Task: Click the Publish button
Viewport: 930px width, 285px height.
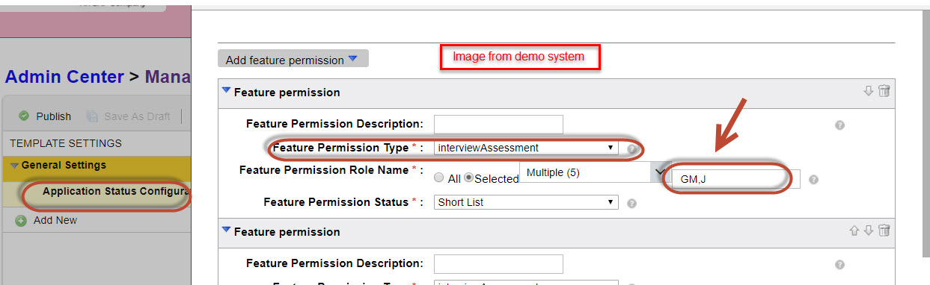Action: coord(45,116)
